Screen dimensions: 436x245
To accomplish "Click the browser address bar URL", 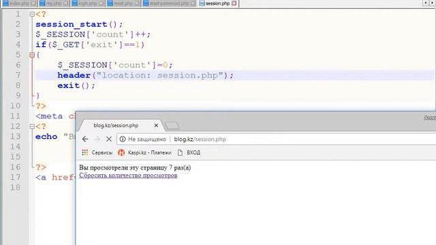I will click(x=200, y=139).
